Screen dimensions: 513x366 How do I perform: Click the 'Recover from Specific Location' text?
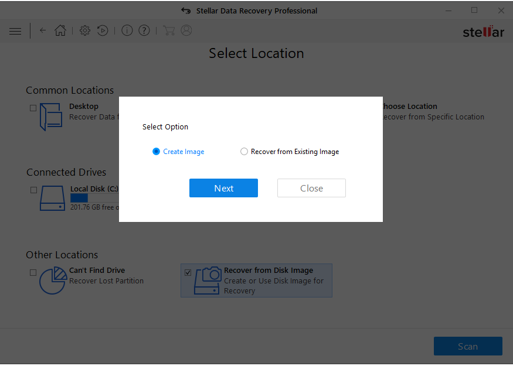(x=433, y=117)
